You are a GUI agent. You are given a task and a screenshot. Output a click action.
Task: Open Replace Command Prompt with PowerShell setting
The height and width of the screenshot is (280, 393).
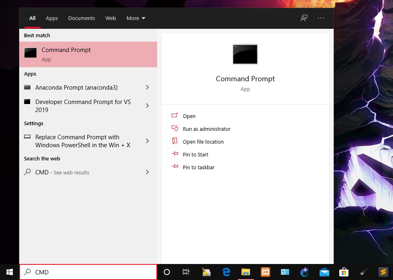(x=83, y=141)
